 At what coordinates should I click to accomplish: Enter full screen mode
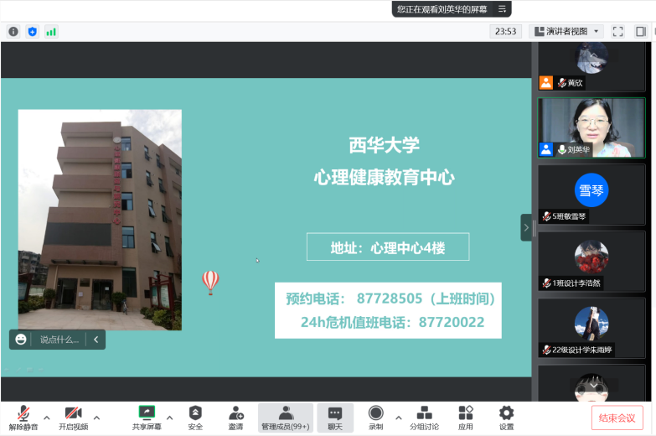pos(617,31)
